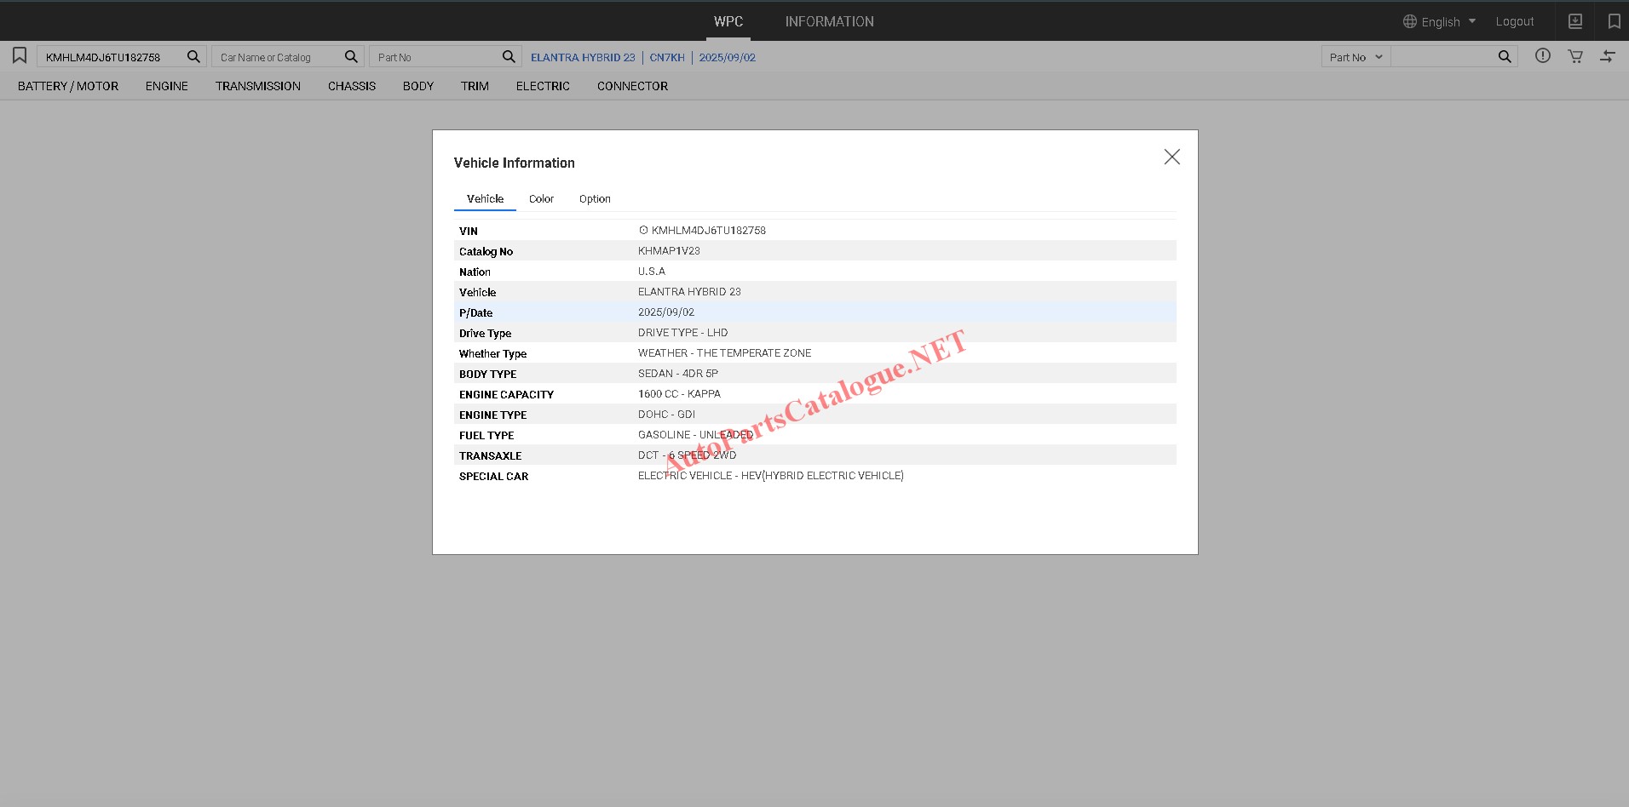
Task: Click the right-side search magnifier icon
Action: tap(1505, 56)
